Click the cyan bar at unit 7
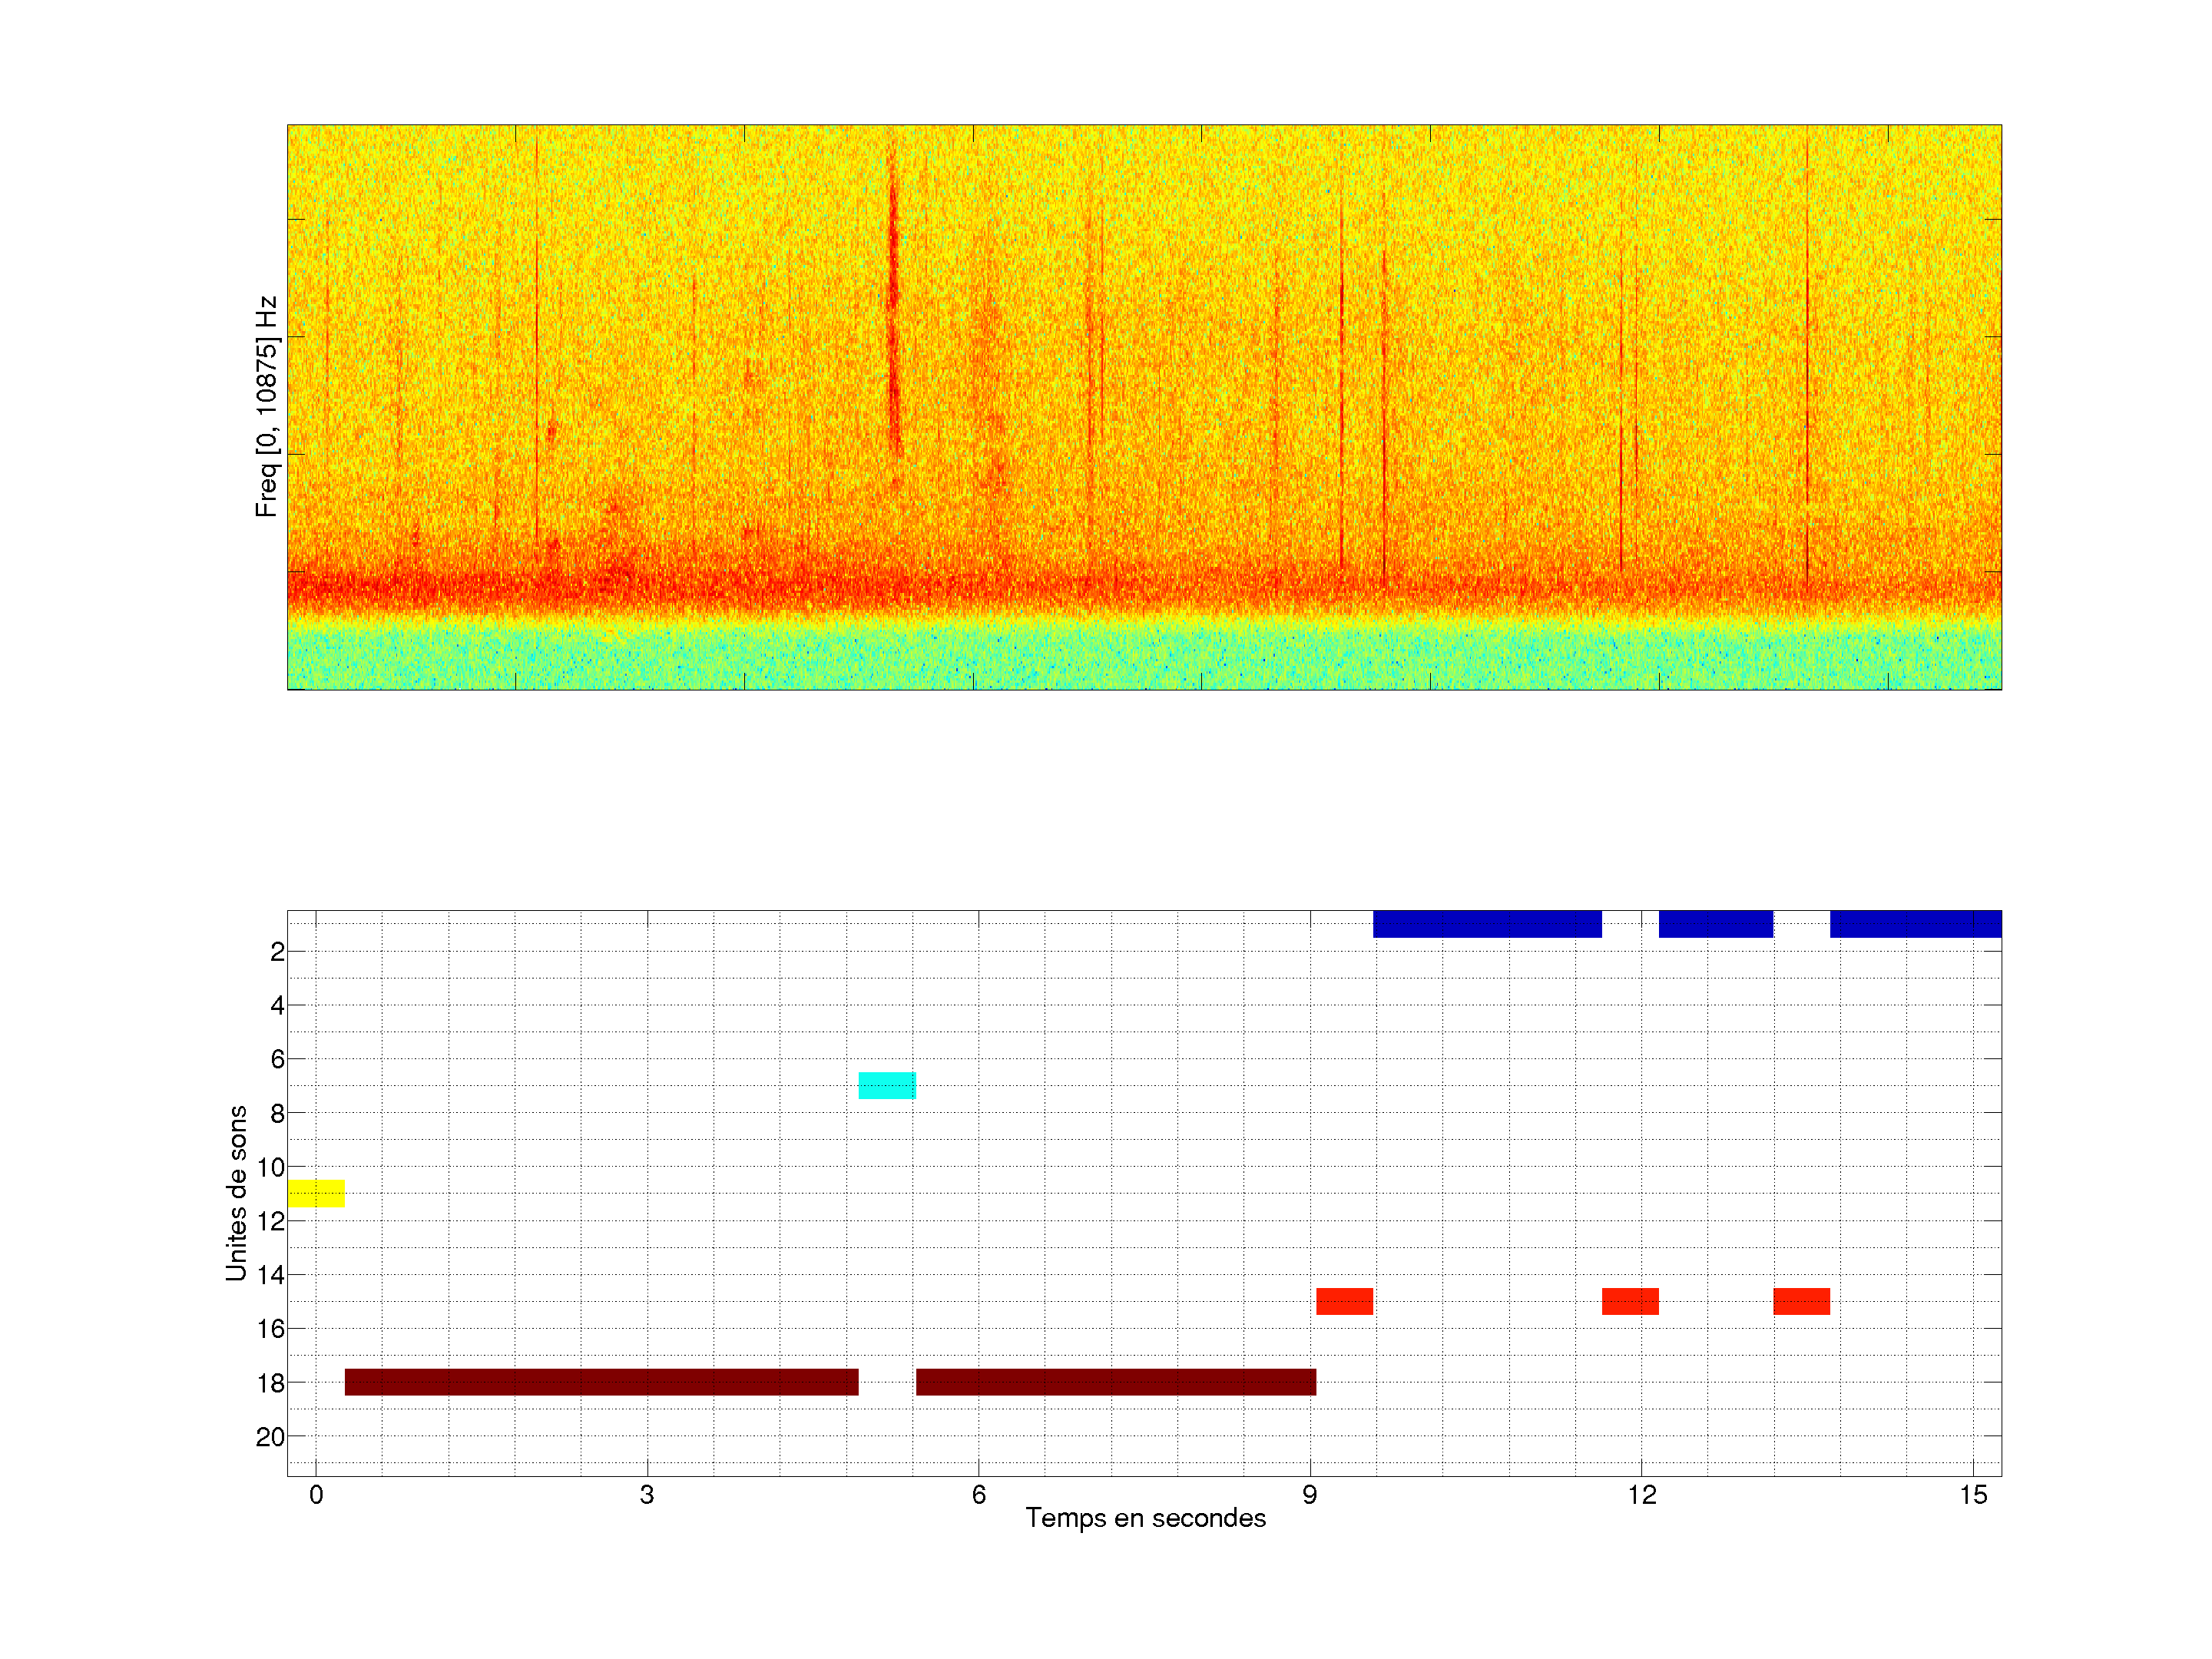 [887, 1085]
